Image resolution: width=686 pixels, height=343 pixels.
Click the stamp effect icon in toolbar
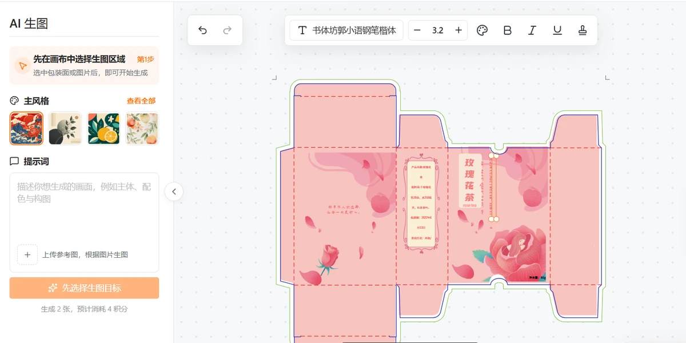(583, 30)
